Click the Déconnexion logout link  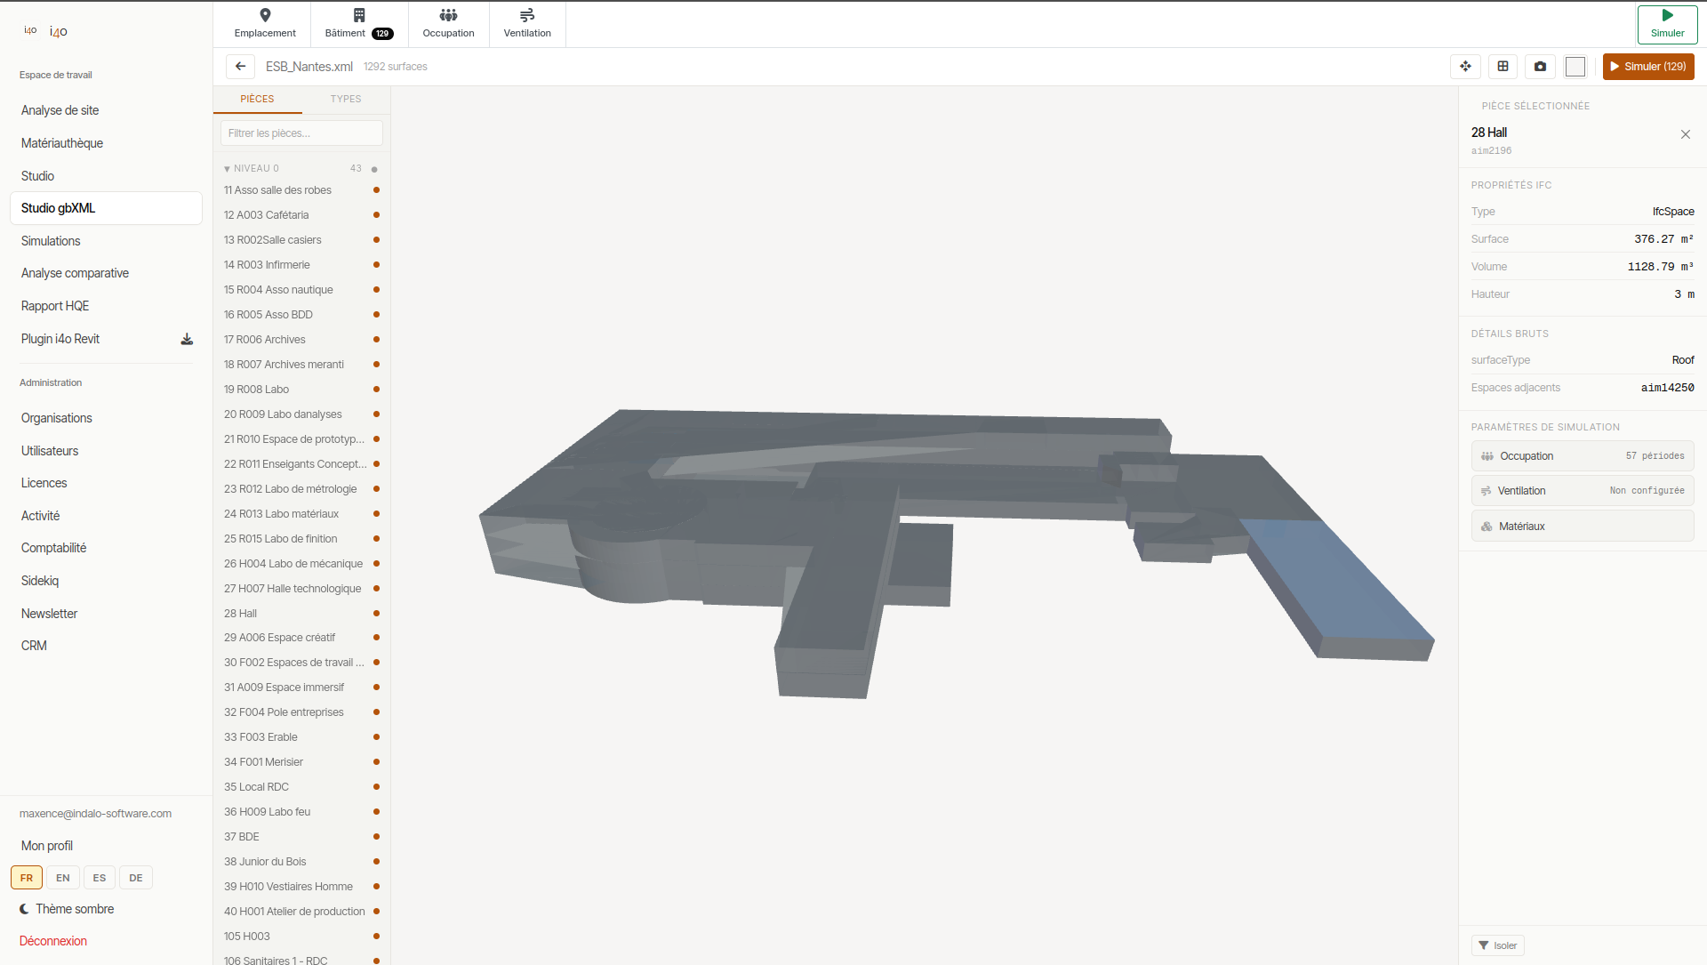click(x=53, y=941)
